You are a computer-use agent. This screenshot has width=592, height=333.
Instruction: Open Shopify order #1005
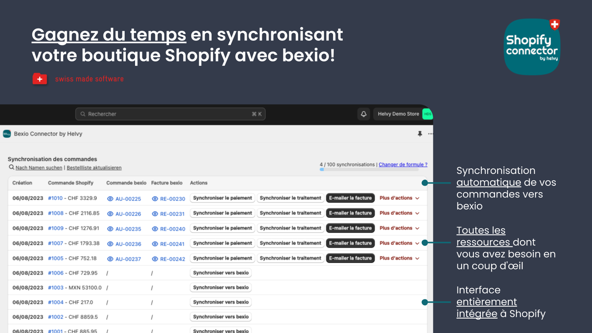click(x=55, y=258)
